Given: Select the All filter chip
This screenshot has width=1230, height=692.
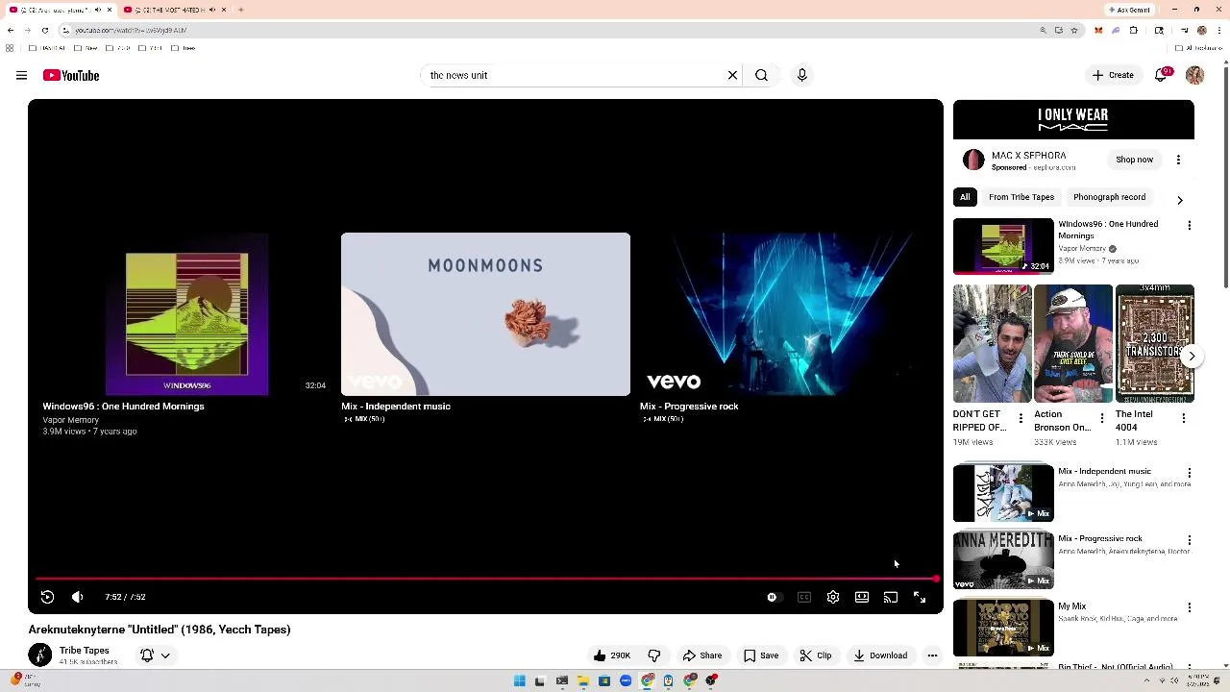Looking at the screenshot, I should tap(965, 197).
